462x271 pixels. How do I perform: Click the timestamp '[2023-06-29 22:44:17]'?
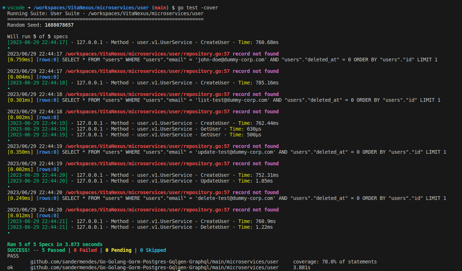(x=38, y=42)
